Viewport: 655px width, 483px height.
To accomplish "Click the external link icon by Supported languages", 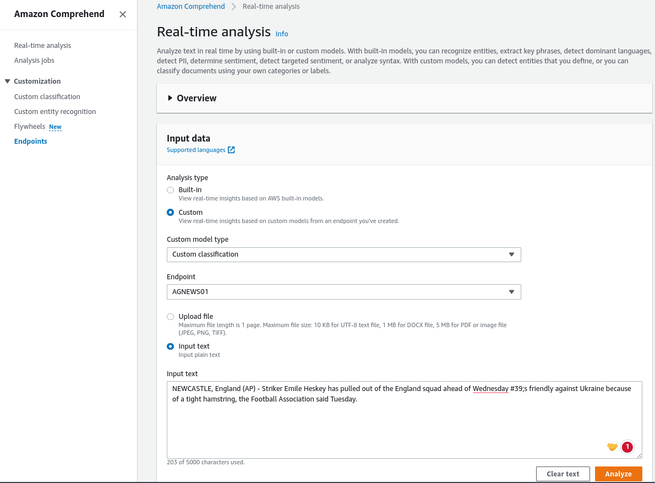I will [231, 150].
